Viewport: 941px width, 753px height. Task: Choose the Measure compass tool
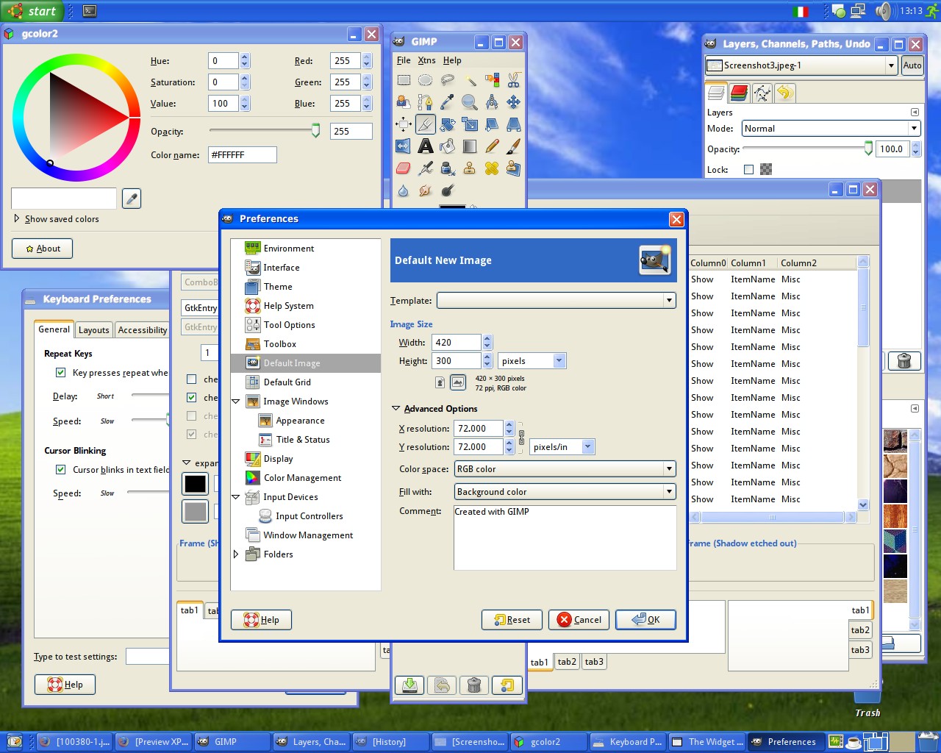[x=492, y=102]
